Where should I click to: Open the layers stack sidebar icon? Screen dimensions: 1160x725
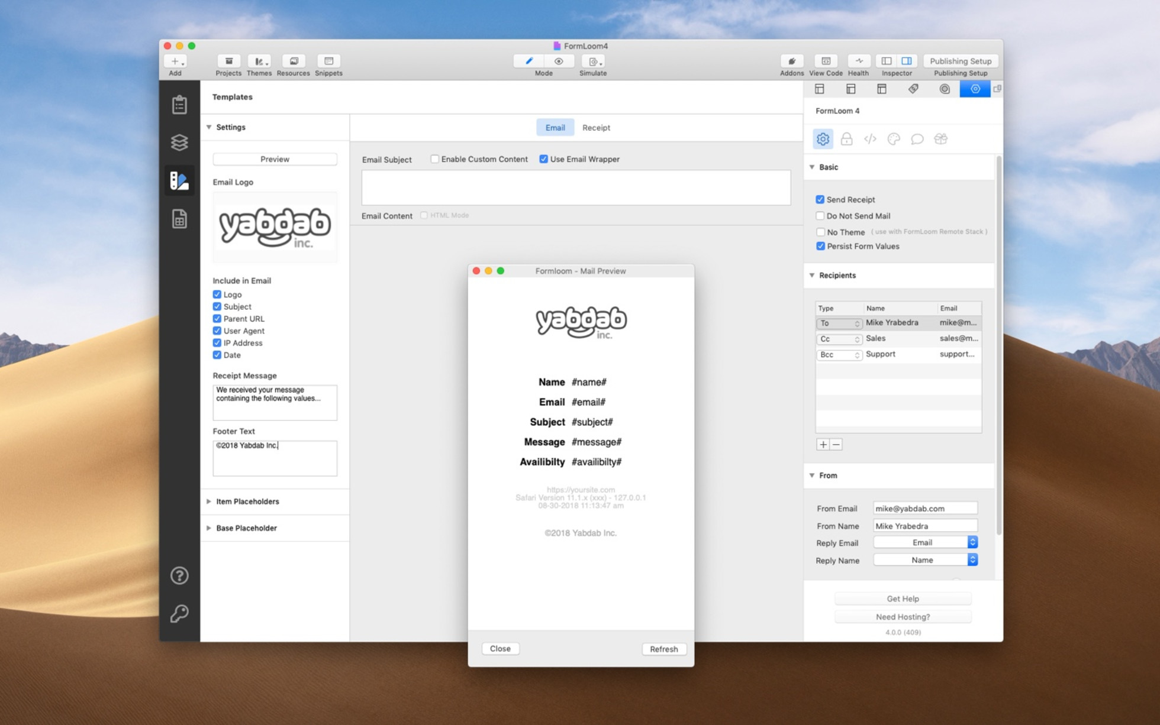(179, 143)
